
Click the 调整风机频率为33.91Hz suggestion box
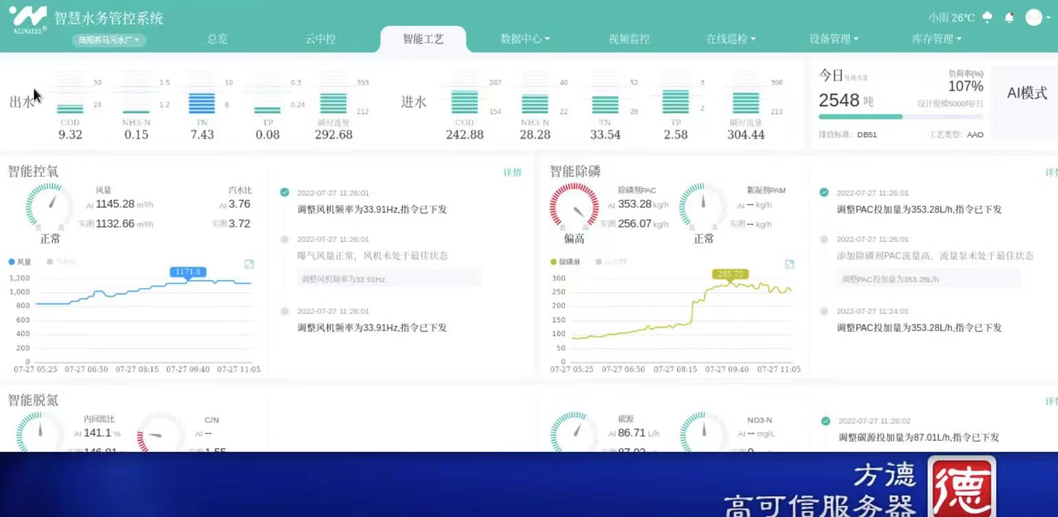point(390,279)
